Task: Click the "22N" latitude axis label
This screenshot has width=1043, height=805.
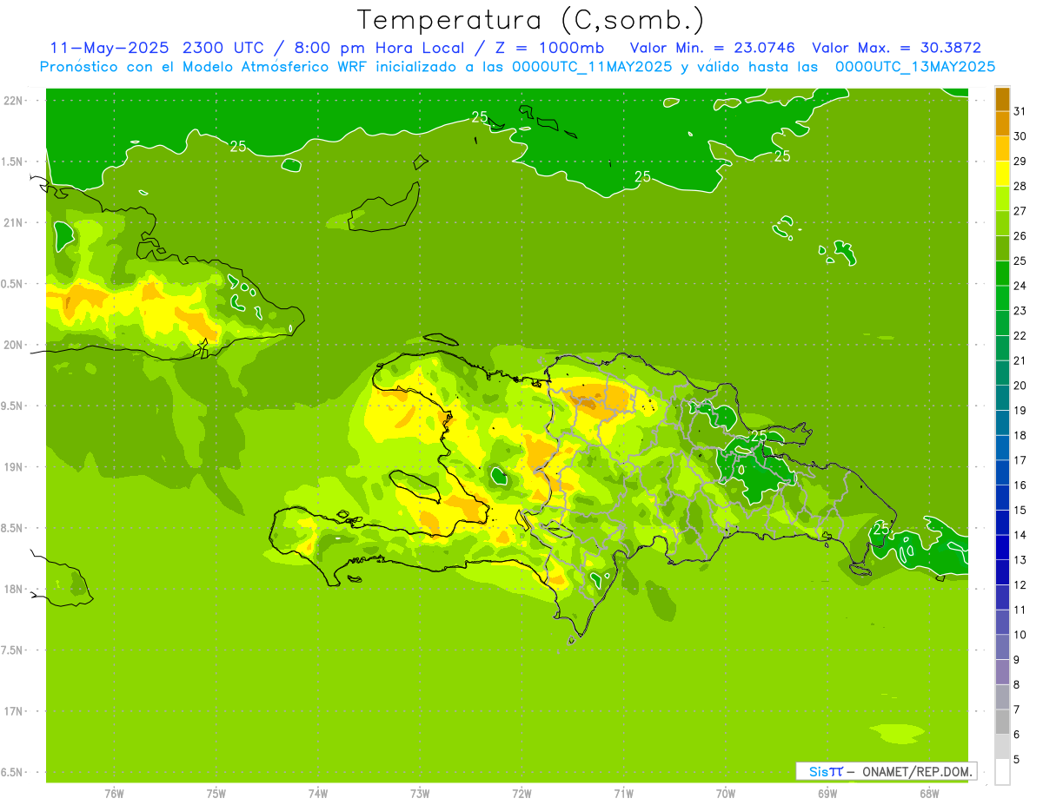Action: pos(13,101)
